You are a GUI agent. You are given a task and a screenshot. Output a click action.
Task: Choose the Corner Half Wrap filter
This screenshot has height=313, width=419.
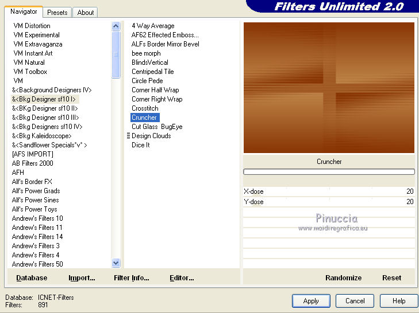point(155,90)
